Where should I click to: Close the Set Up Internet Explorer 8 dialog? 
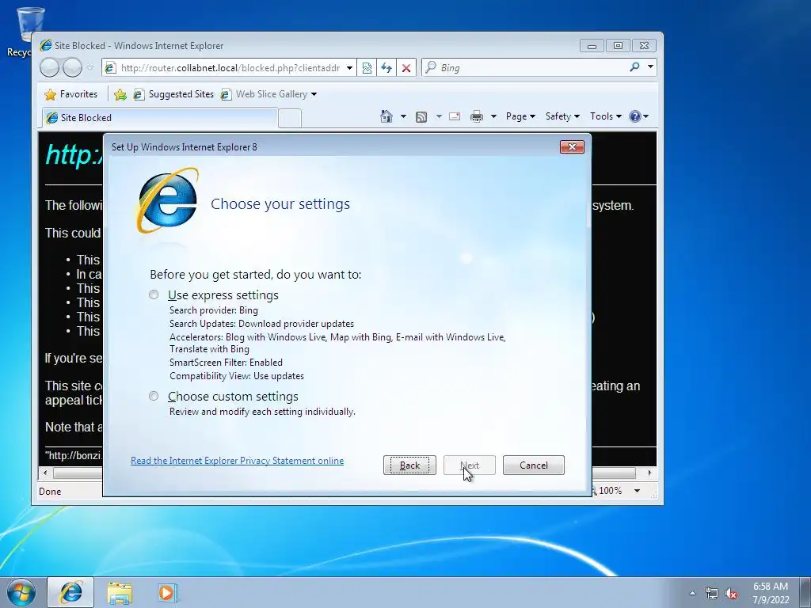click(x=572, y=146)
